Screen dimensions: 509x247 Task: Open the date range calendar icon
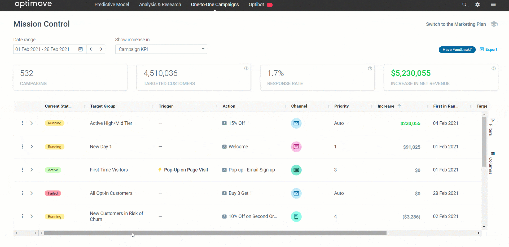(x=81, y=49)
